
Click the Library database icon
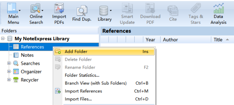pos(103,10)
